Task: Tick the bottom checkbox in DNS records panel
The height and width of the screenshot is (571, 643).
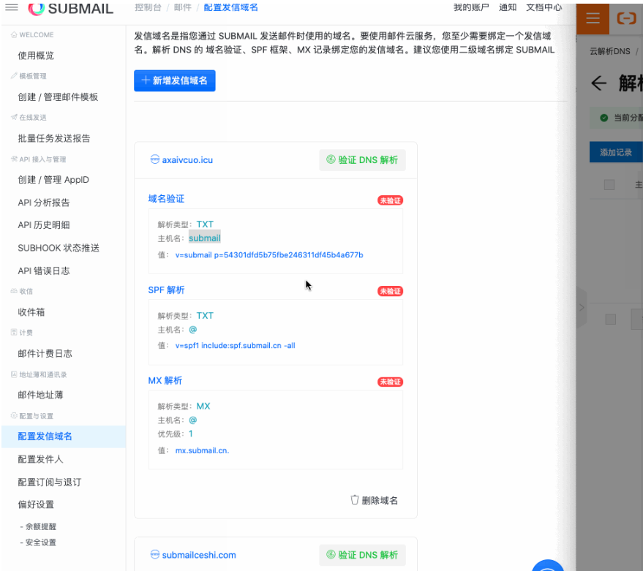Action: 611,319
